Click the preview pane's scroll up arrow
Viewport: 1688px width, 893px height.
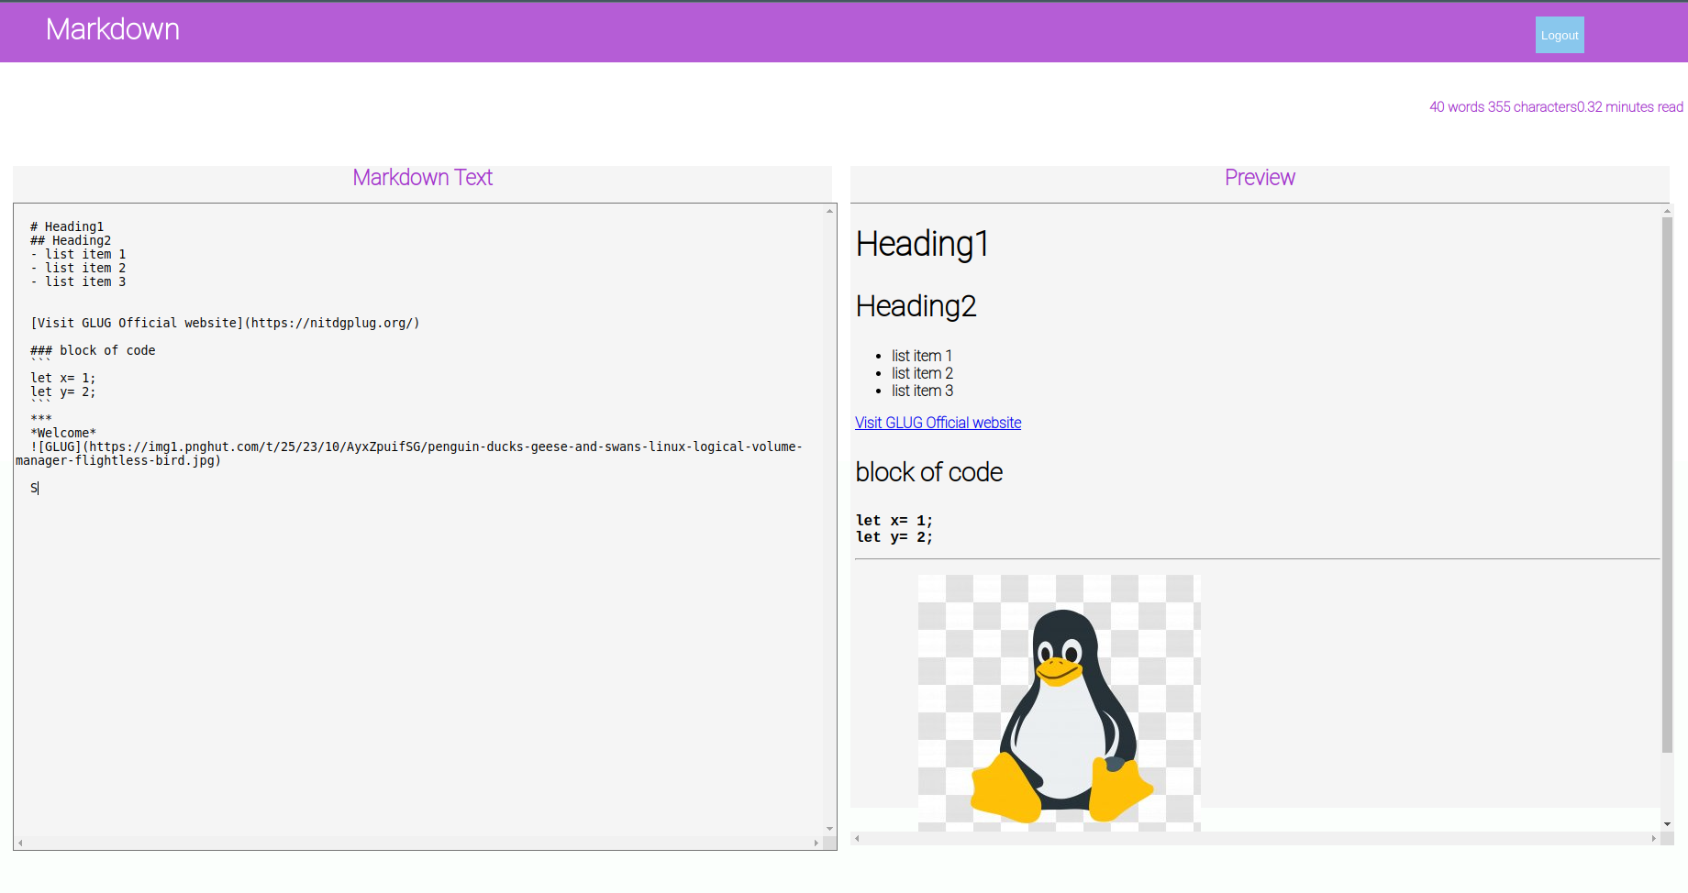pos(1668,211)
